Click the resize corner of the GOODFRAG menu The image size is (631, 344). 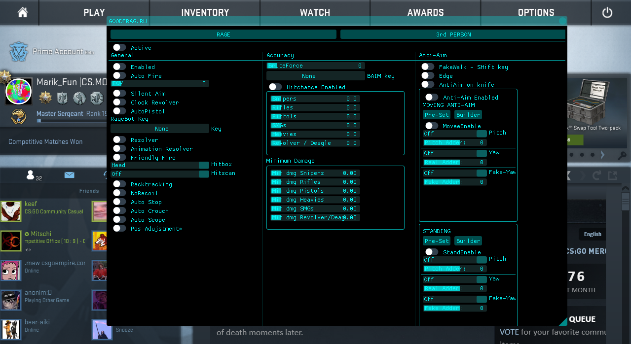click(x=563, y=321)
